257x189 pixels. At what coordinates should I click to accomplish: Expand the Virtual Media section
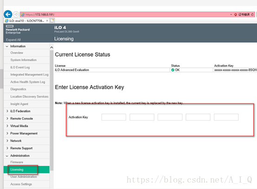pos(7,126)
